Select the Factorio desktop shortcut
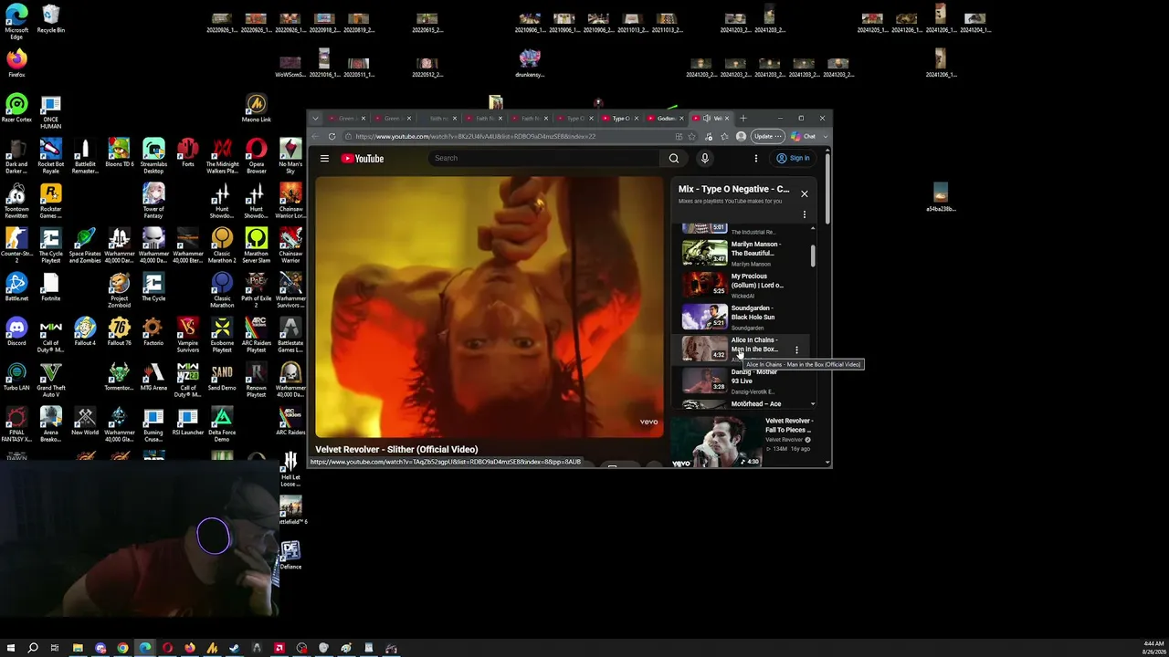This screenshot has height=657, width=1169. [x=153, y=330]
